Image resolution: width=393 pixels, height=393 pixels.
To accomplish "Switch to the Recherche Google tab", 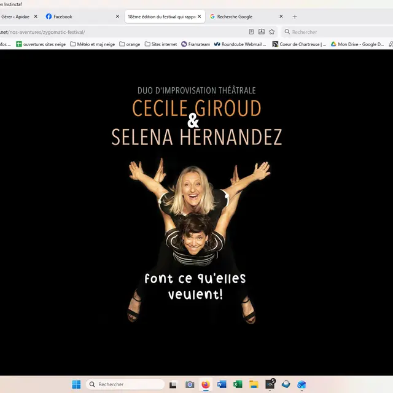I will coord(246,17).
